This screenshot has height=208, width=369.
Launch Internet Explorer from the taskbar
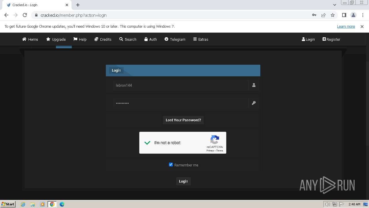[x=23, y=204]
